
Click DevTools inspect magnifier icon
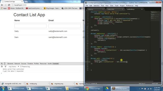2,64
